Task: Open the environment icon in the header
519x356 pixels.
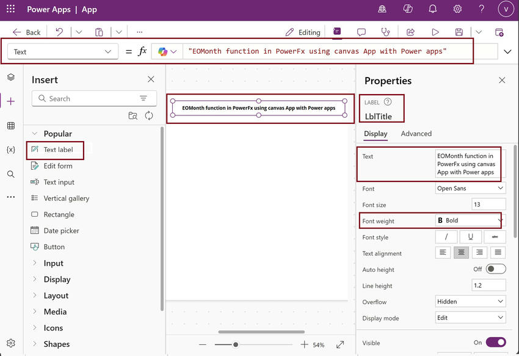Action: tap(382, 9)
